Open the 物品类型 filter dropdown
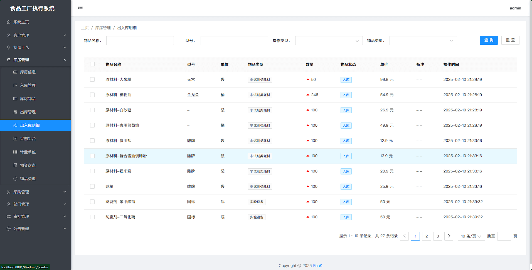Screen dimensions: 532x270 point(423,41)
